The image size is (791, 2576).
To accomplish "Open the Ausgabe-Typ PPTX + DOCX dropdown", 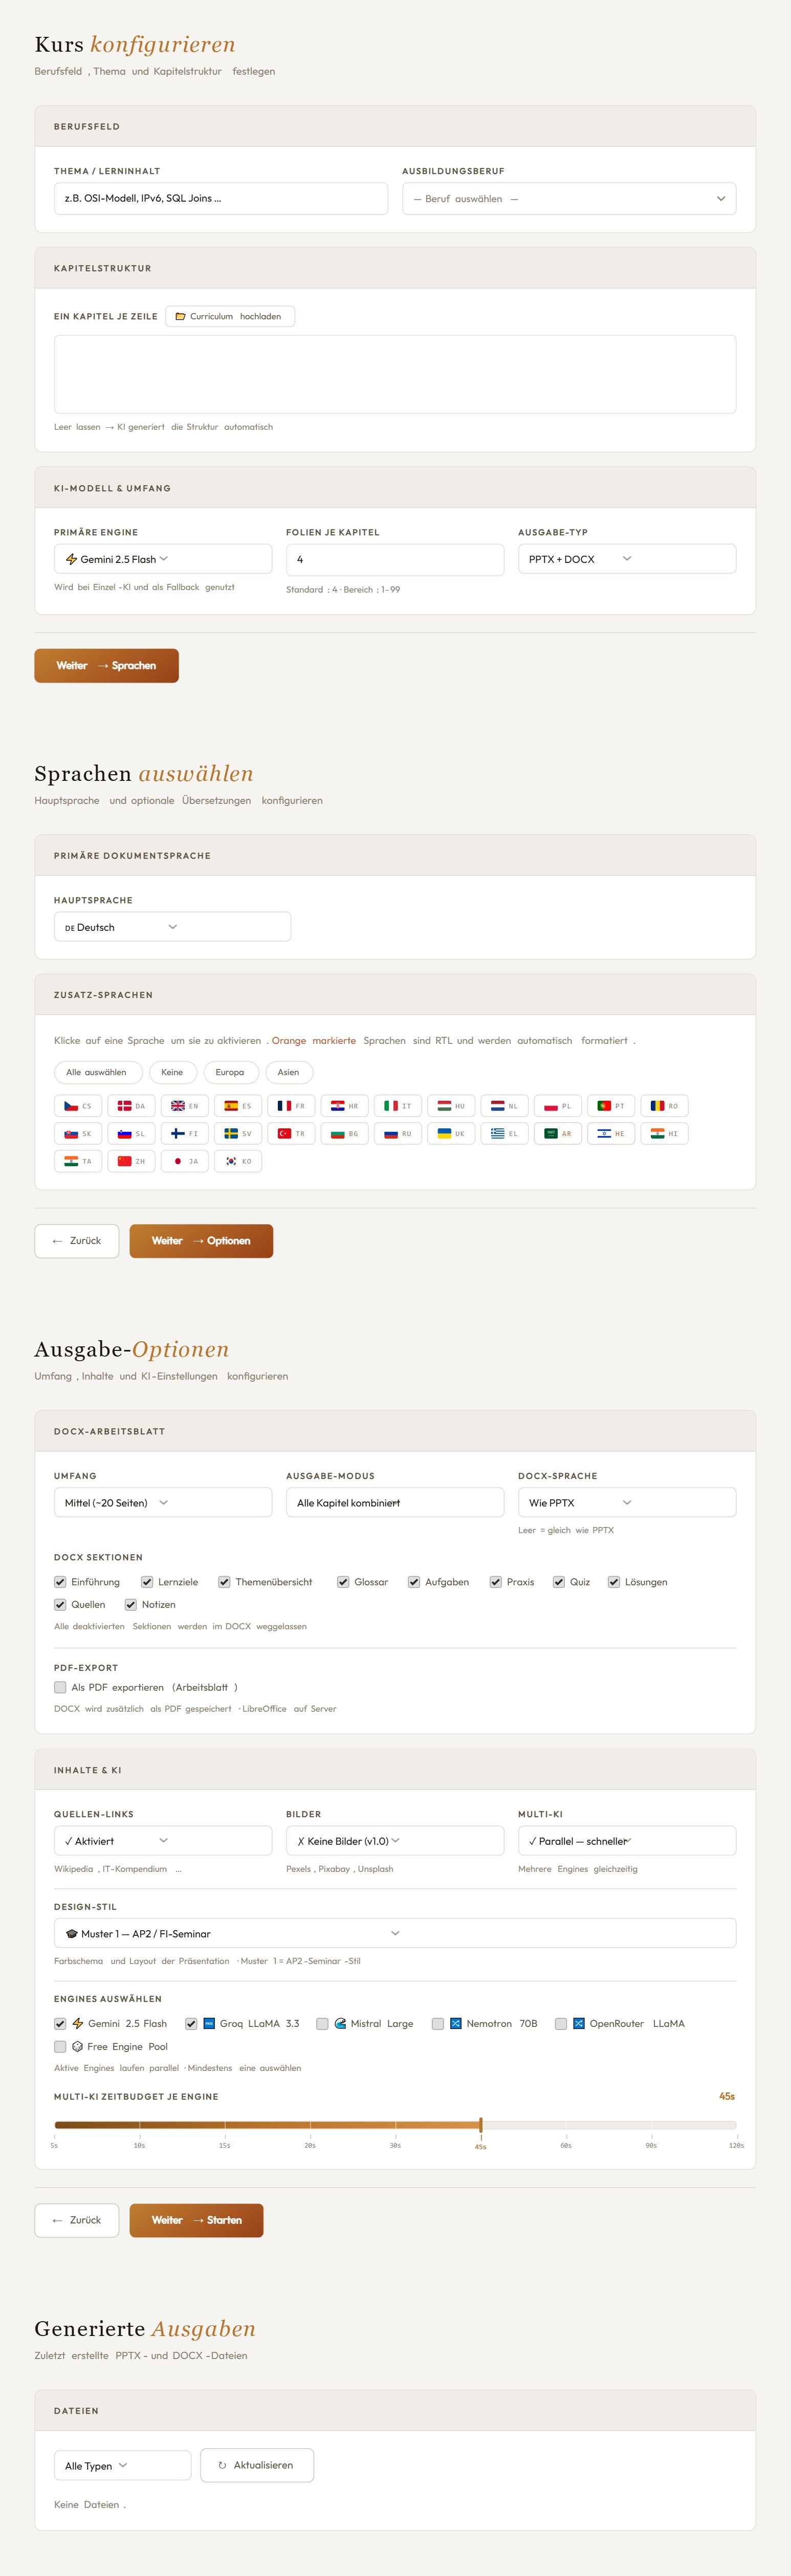I will (627, 559).
